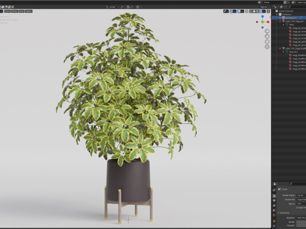This screenshot has height=229, width=306.
Task: Expand the Background object row in outliner
Action: click(280, 18)
